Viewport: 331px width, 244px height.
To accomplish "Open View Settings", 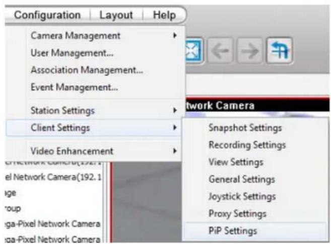I will [x=255, y=162].
